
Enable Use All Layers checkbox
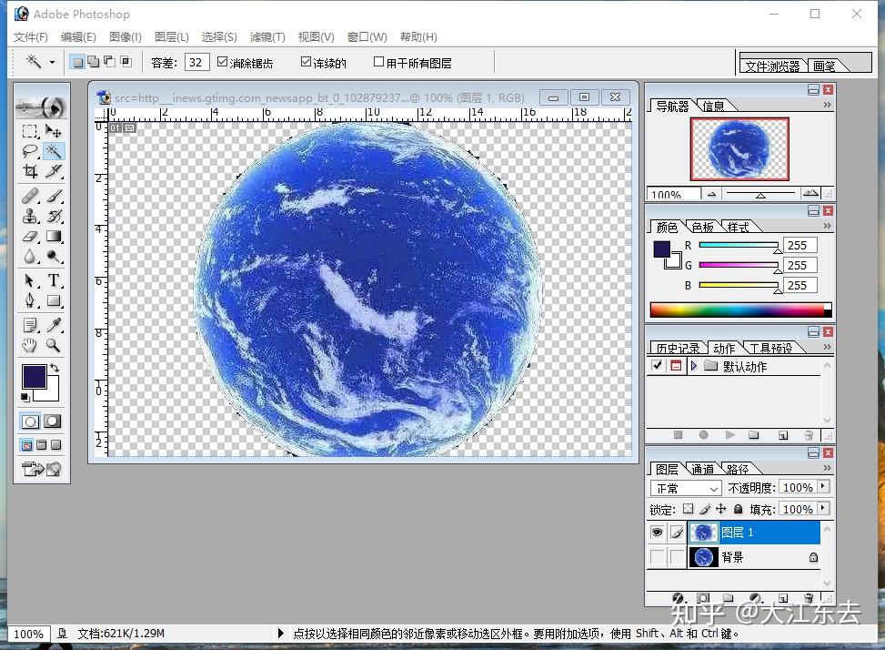378,62
